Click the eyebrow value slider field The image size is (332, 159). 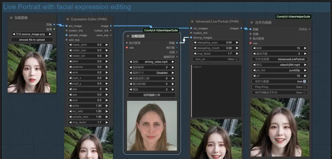click(x=88, y=67)
